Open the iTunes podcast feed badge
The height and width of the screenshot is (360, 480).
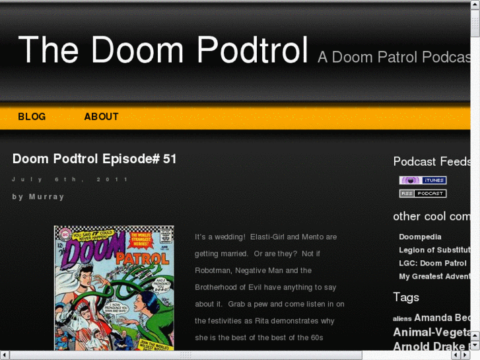[x=423, y=180]
